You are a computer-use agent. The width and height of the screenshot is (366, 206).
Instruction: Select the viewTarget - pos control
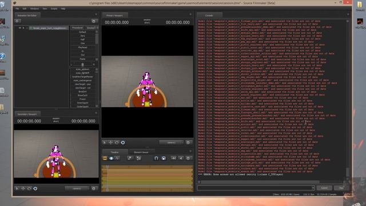[x=82, y=84]
